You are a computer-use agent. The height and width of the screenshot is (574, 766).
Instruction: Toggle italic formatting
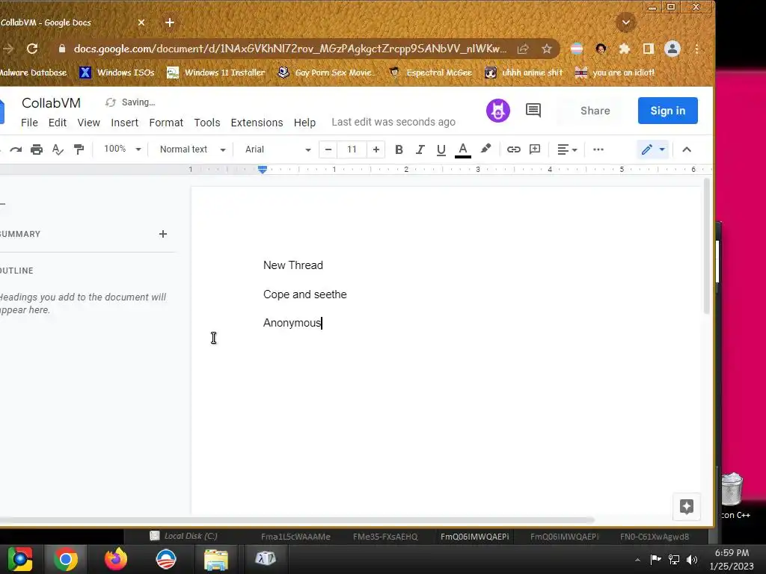coord(420,149)
